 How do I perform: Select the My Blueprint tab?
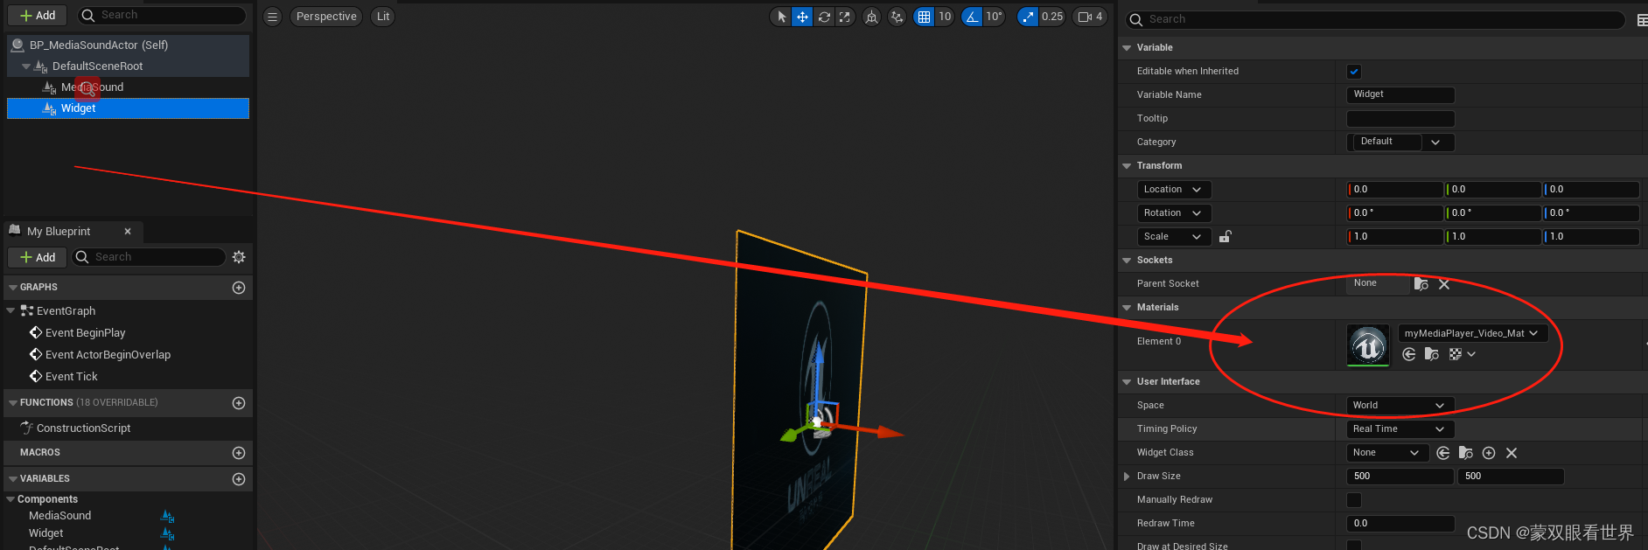coord(58,232)
